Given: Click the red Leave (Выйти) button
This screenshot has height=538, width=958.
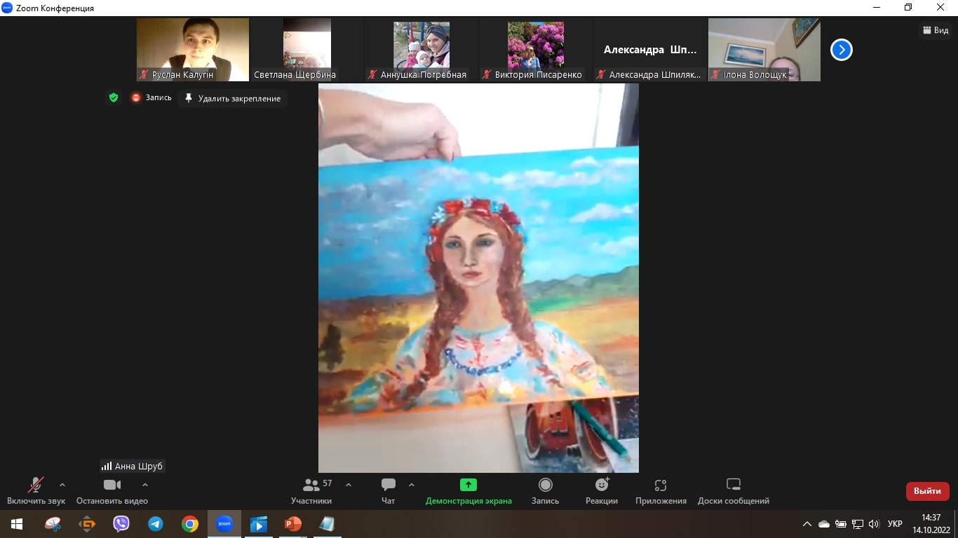Looking at the screenshot, I should click(927, 491).
